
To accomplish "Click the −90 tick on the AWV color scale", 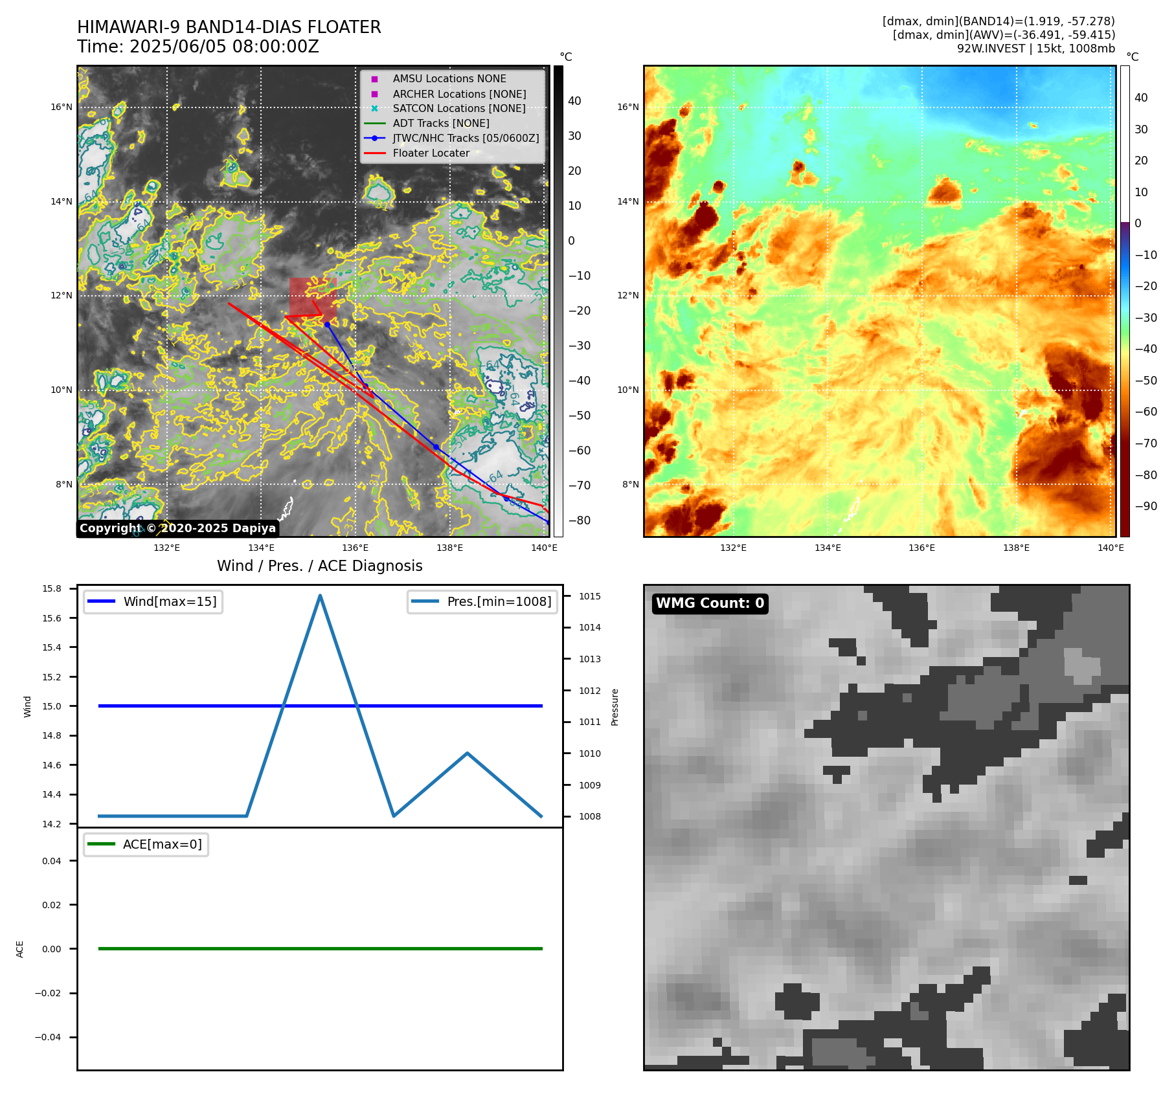I will point(1146,506).
